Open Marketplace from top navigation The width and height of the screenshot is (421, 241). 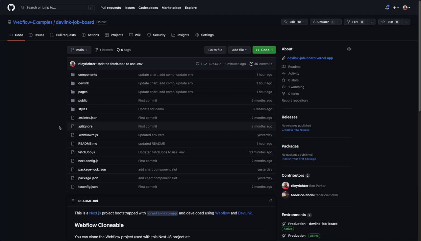pos(171,8)
